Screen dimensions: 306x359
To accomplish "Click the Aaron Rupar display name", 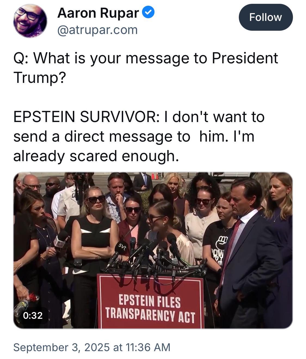I will click(x=98, y=13).
